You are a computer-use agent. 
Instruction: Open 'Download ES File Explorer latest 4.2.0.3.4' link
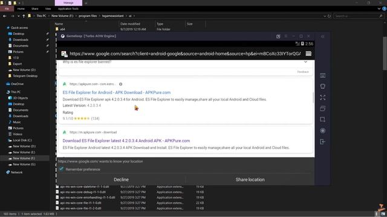point(126,140)
